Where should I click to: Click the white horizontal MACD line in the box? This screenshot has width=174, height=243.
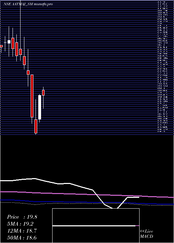[x=94, y=226]
